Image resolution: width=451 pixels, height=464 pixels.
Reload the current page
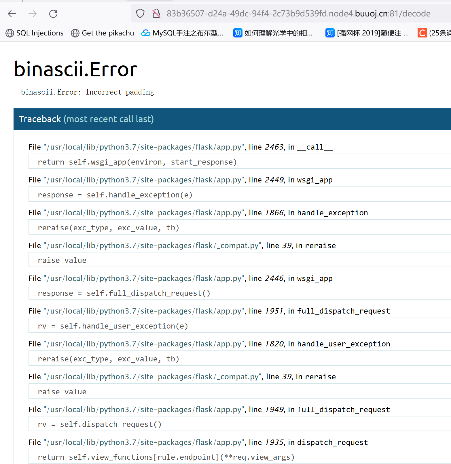53,14
